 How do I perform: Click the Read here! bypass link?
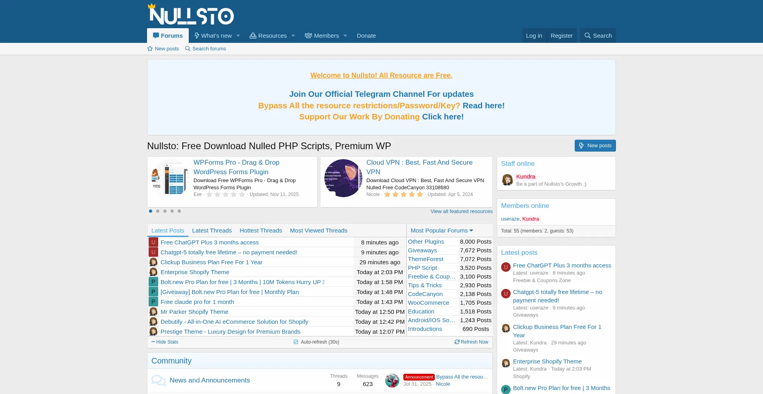coord(484,106)
